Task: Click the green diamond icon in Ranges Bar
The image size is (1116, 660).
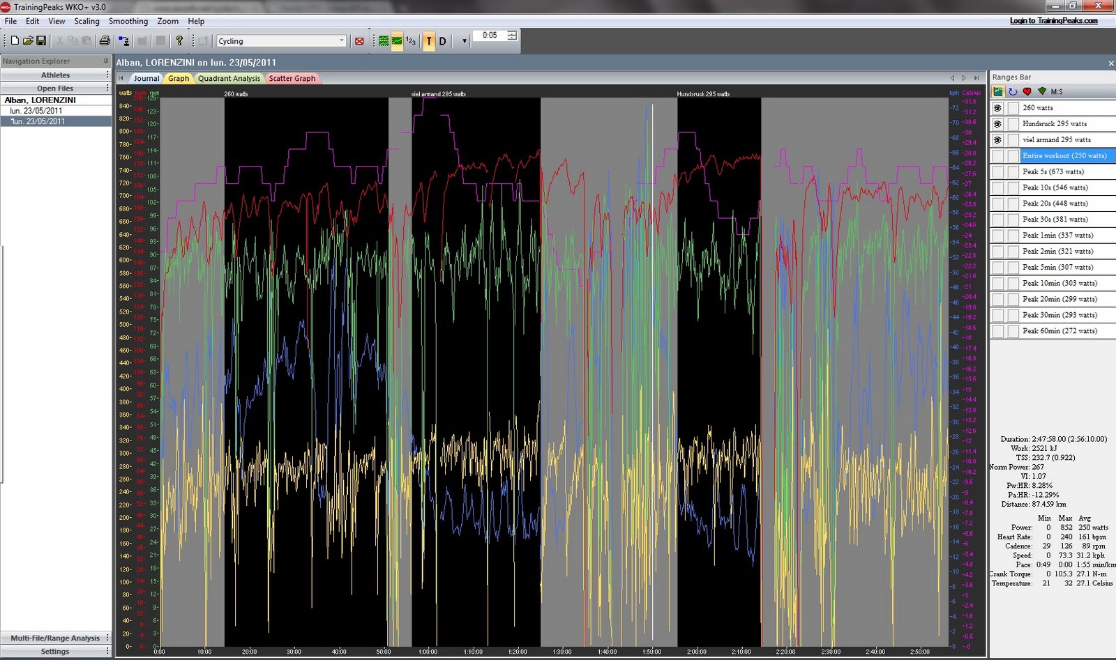Action: point(1041,91)
